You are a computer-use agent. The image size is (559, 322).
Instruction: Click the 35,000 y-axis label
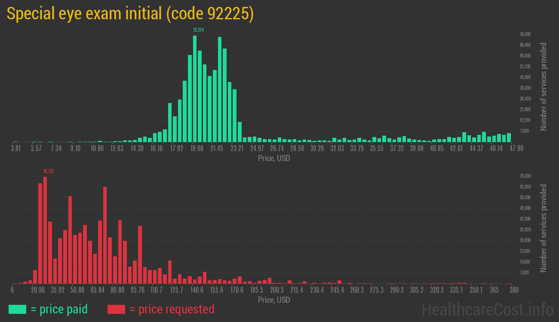pos(525,230)
